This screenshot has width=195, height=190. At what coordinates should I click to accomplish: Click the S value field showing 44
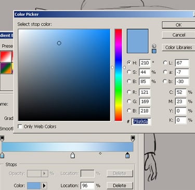[145, 72]
